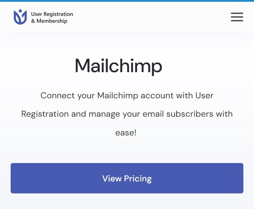Click the word 'Pricing' on the button
The image size is (254, 209).
pos(138,179)
